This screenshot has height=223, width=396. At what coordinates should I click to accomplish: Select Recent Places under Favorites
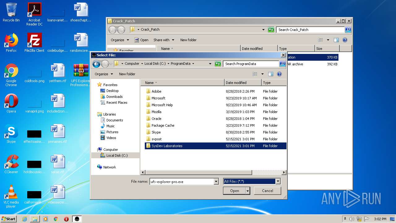114,103
